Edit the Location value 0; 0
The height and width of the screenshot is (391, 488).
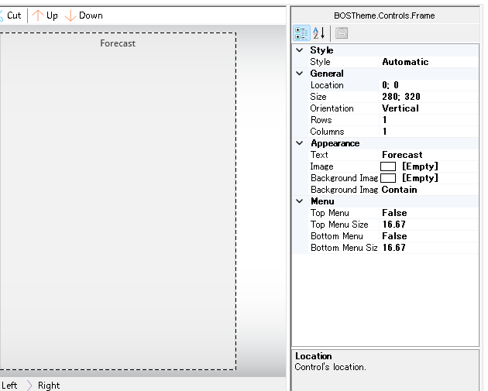coord(428,85)
